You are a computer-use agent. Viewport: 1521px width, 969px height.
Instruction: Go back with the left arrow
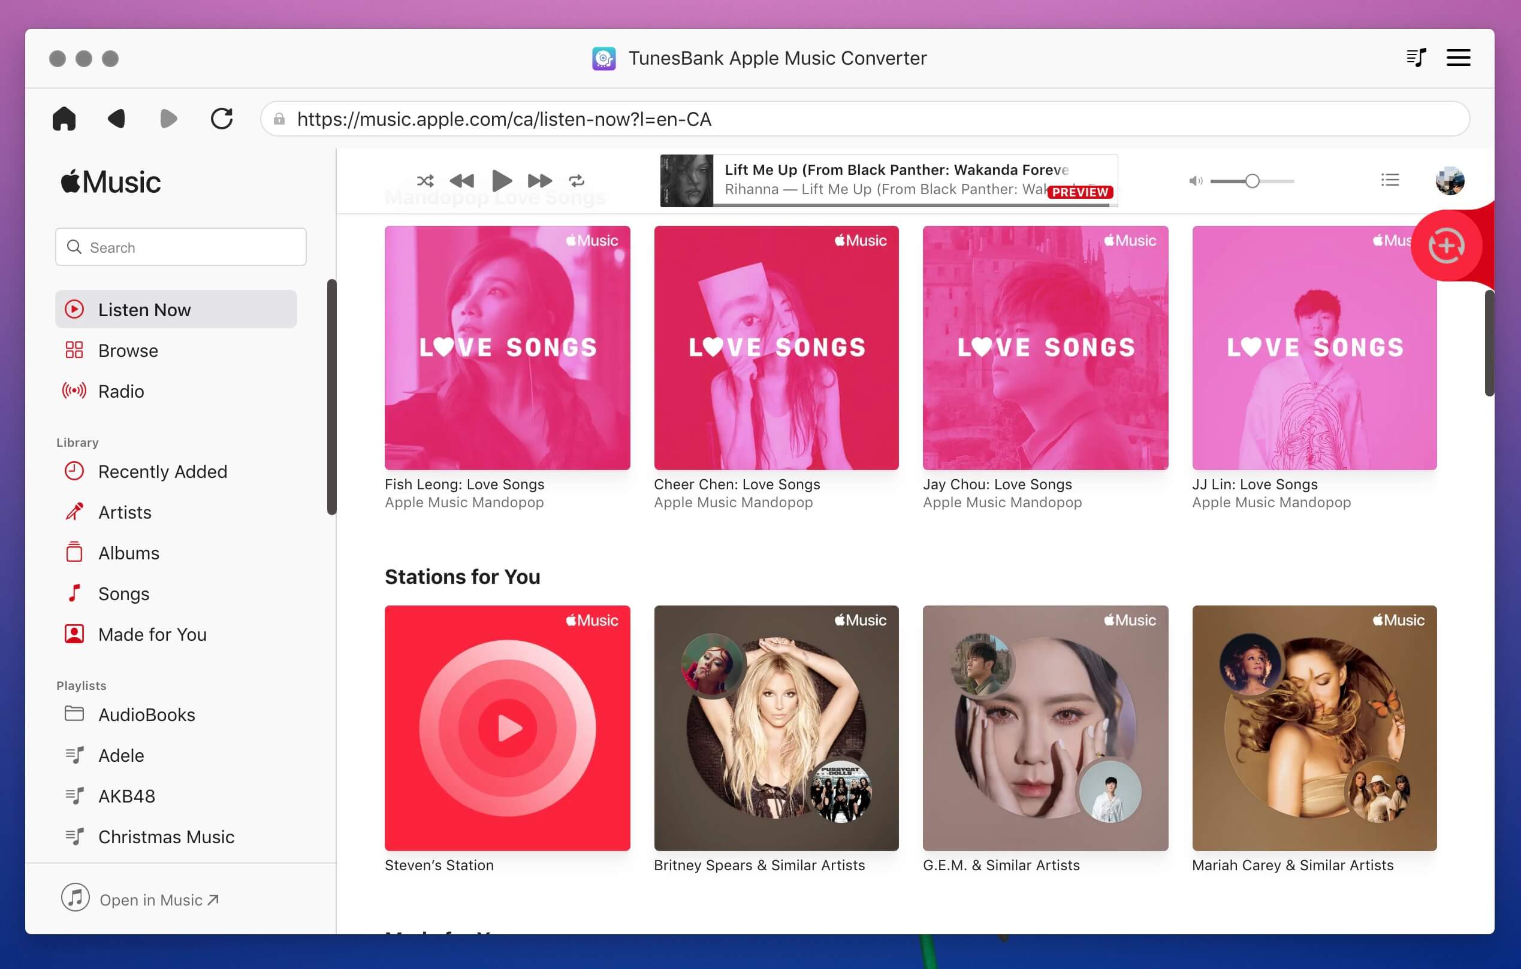point(116,119)
